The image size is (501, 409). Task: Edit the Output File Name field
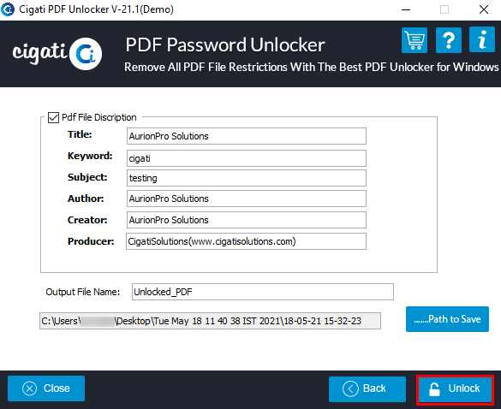(263, 292)
